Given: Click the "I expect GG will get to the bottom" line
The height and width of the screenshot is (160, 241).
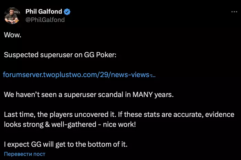Looking at the screenshot, I should click(x=65, y=144).
